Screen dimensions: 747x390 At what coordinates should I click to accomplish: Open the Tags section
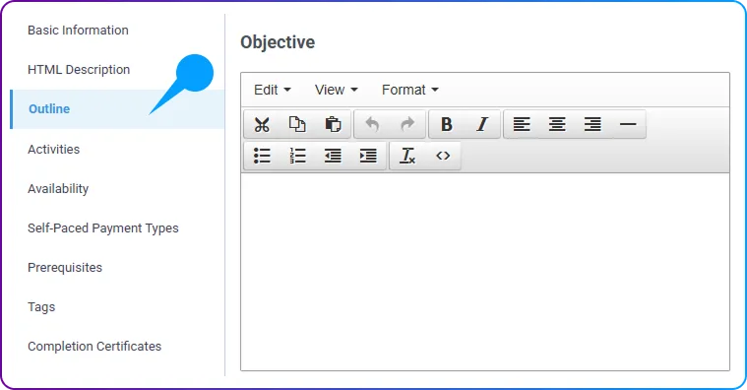click(x=41, y=307)
